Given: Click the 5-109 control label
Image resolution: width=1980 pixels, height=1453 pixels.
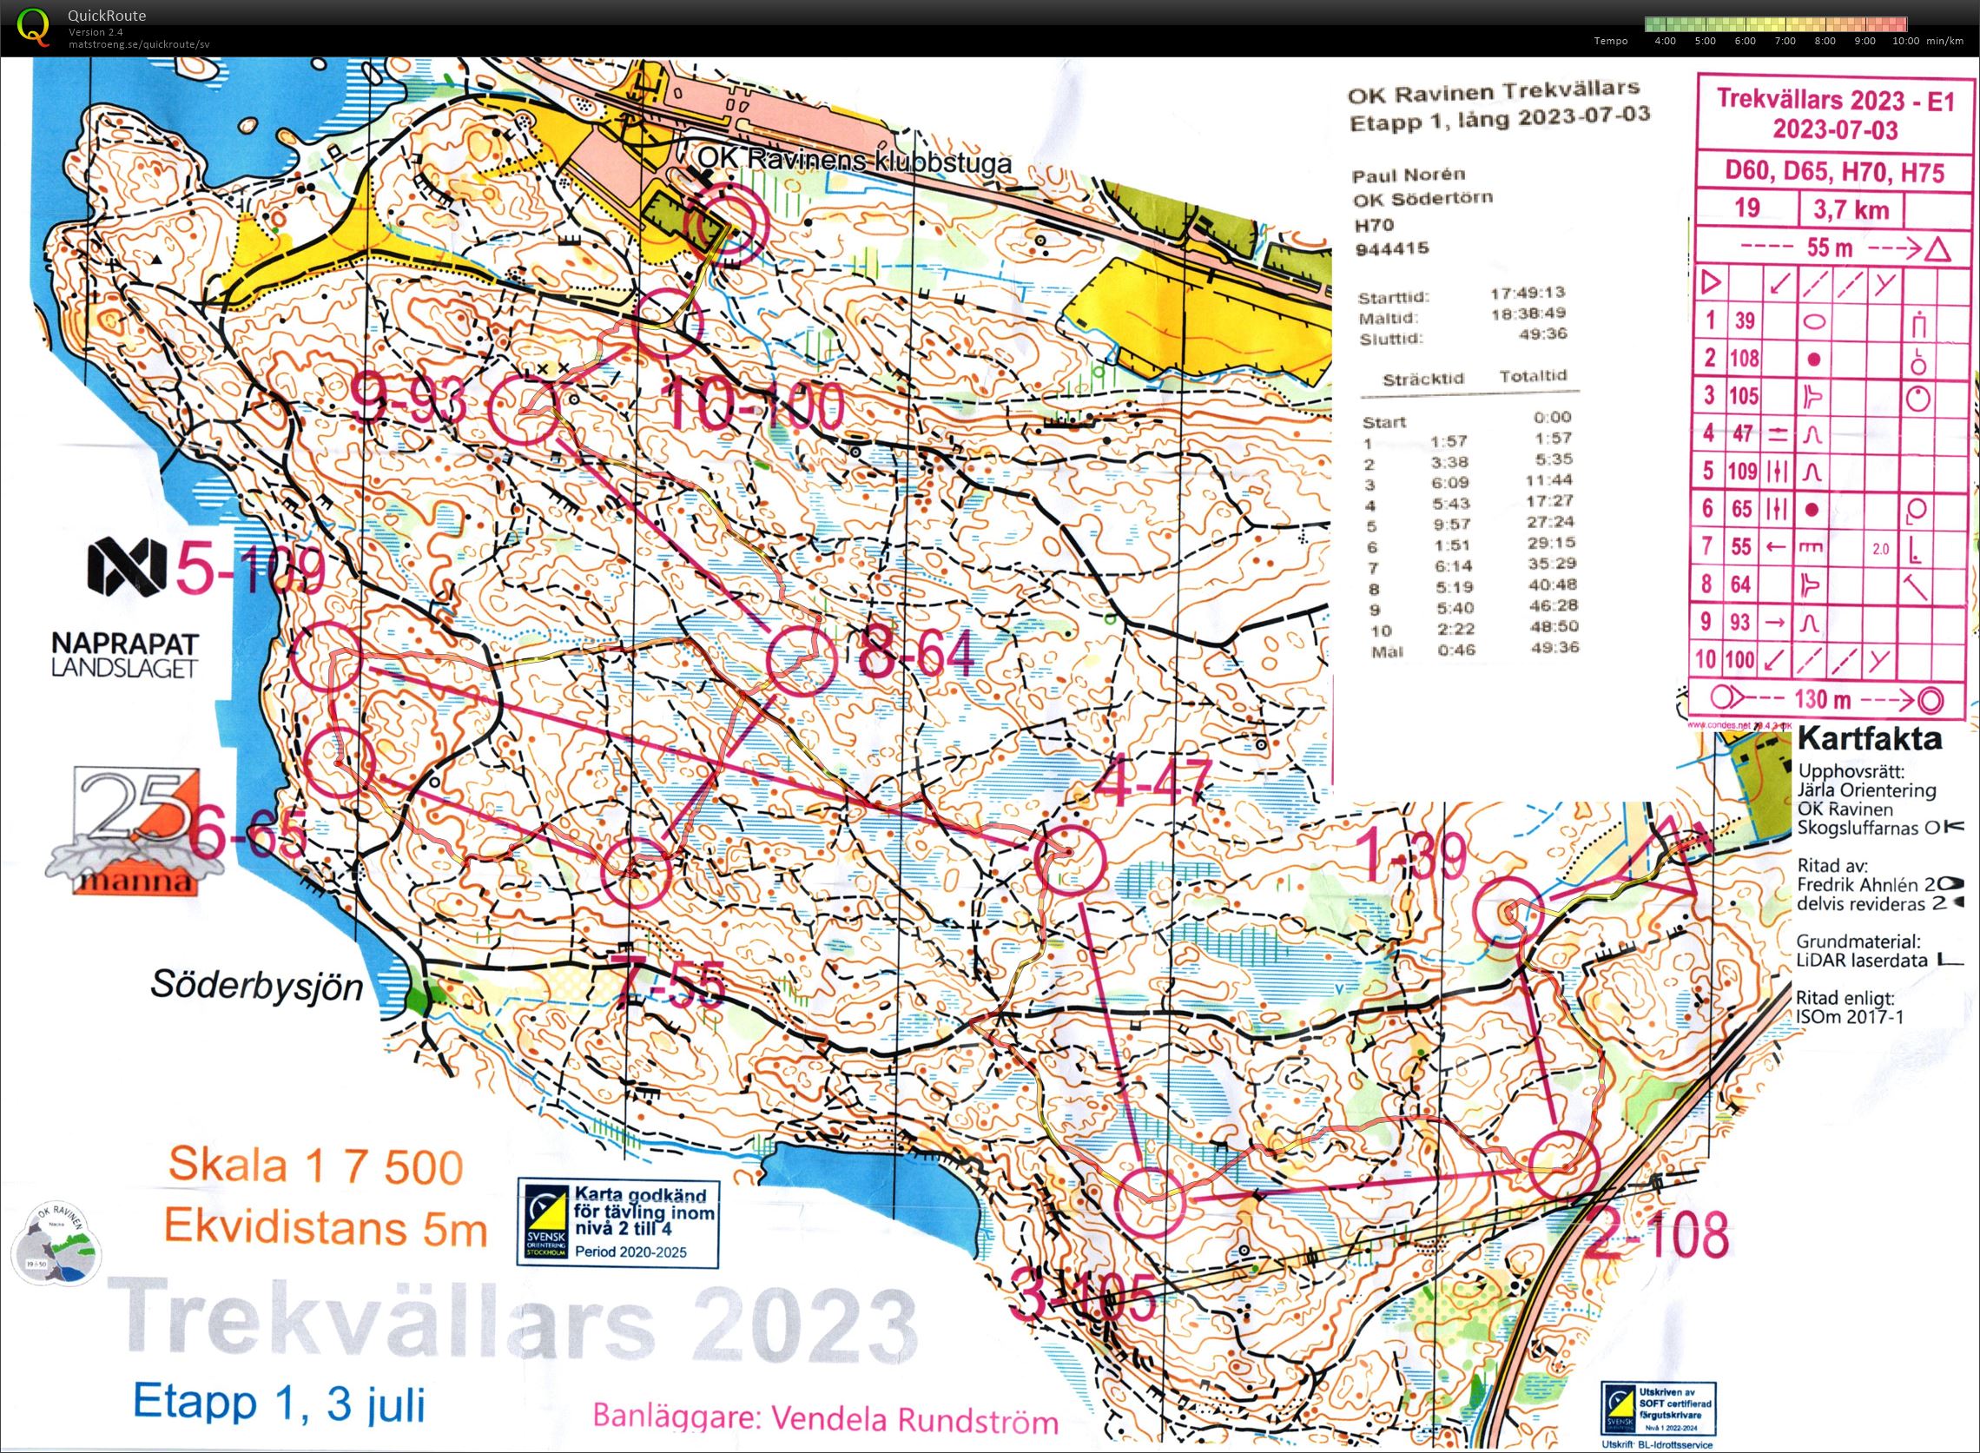Looking at the screenshot, I should coord(252,567).
